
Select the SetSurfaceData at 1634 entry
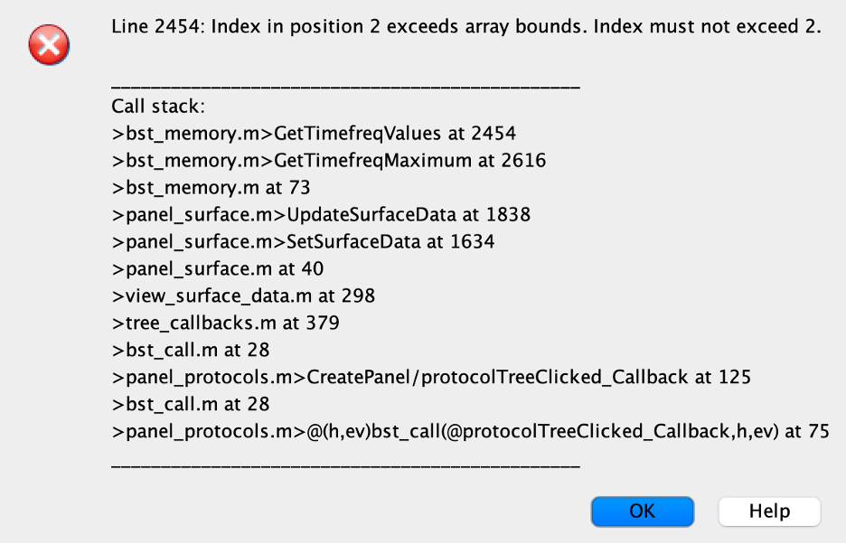pos(303,241)
